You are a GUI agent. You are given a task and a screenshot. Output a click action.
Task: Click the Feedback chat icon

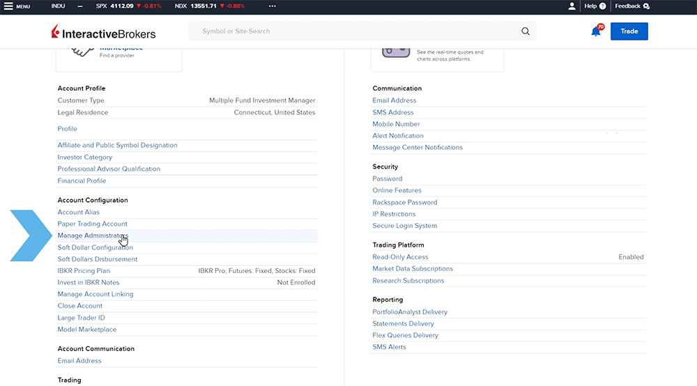646,6
